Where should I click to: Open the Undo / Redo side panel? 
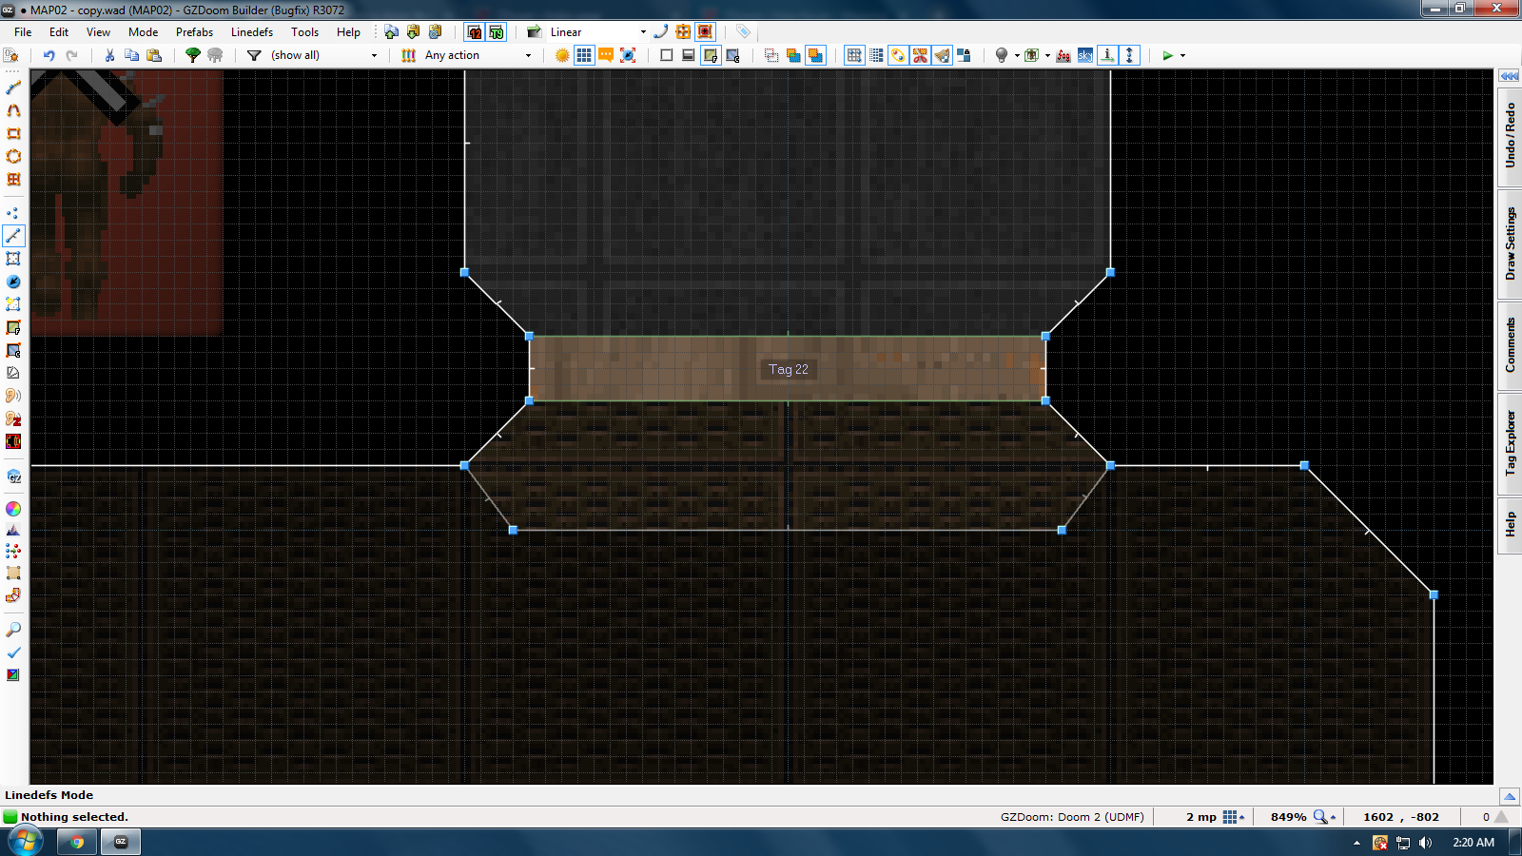click(x=1510, y=135)
